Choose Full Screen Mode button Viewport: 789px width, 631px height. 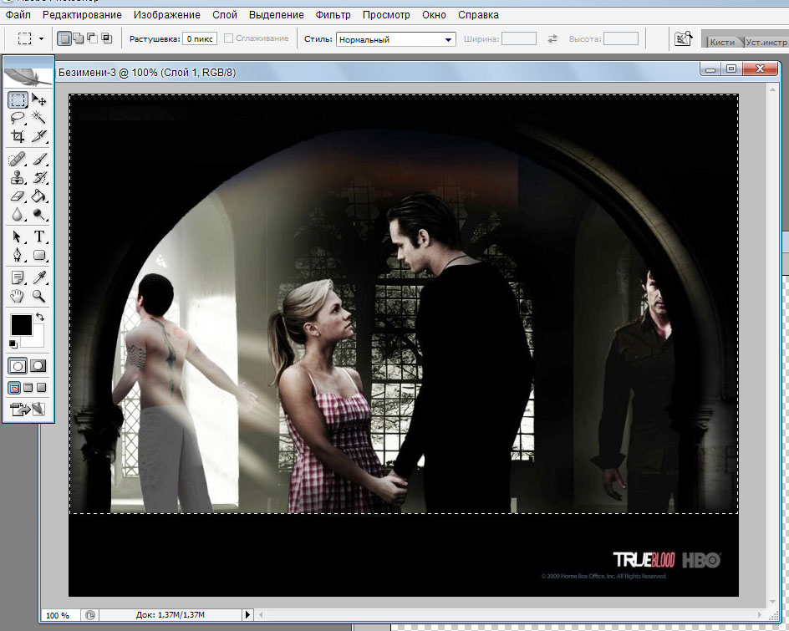(x=41, y=388)
